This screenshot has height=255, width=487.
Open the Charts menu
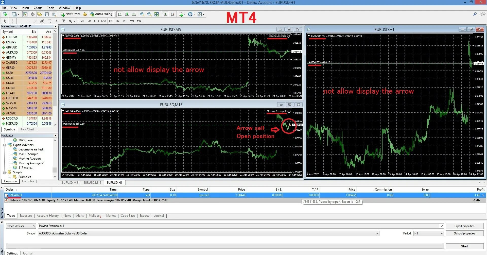38,8
